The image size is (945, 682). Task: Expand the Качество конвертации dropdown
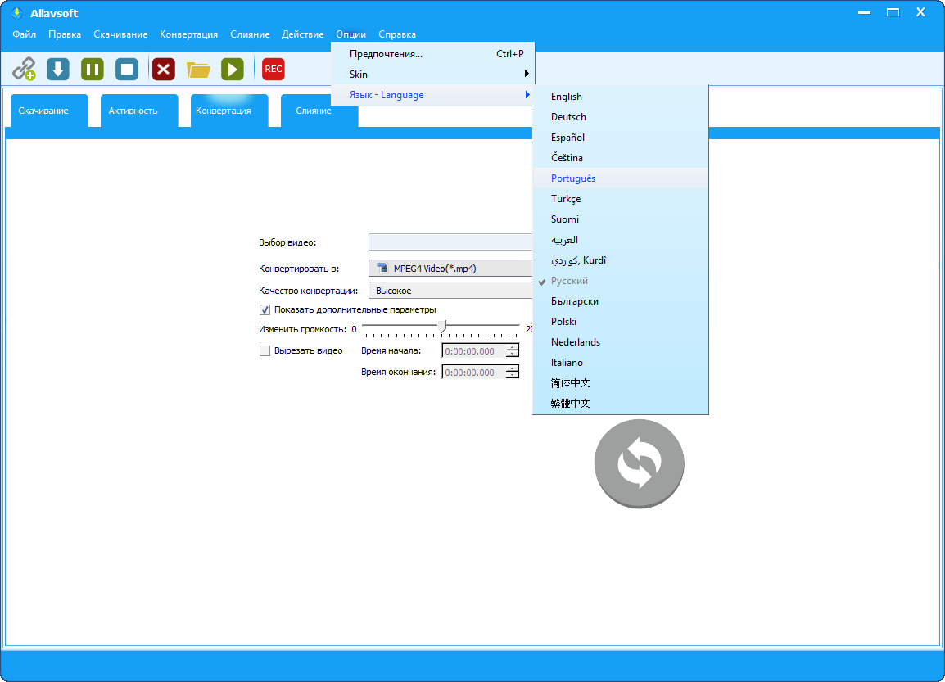pyautogui.click(x=450, y=291)
